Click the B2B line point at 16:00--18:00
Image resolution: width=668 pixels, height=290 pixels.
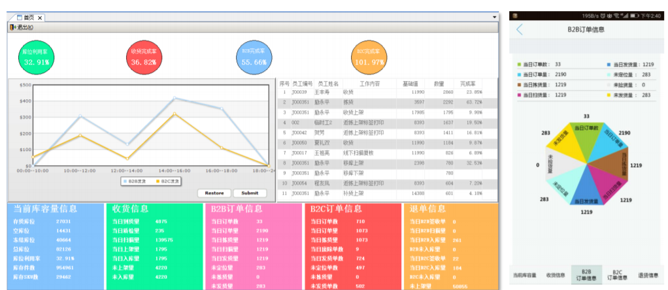pos(222,108)
